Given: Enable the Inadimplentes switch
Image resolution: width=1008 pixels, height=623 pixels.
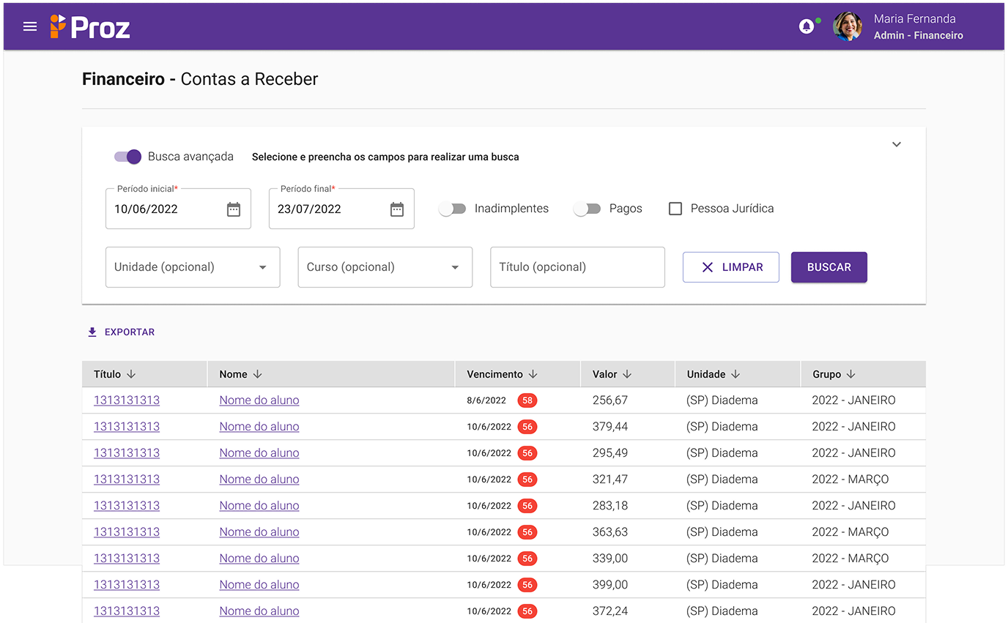Looking at the screenshot, I should (x=452, y=209).
